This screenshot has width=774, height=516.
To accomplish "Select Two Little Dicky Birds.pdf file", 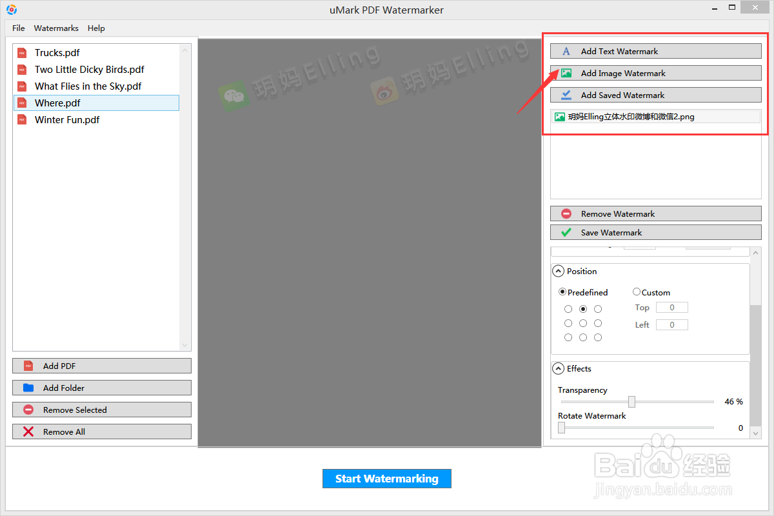I will (96, 70).
